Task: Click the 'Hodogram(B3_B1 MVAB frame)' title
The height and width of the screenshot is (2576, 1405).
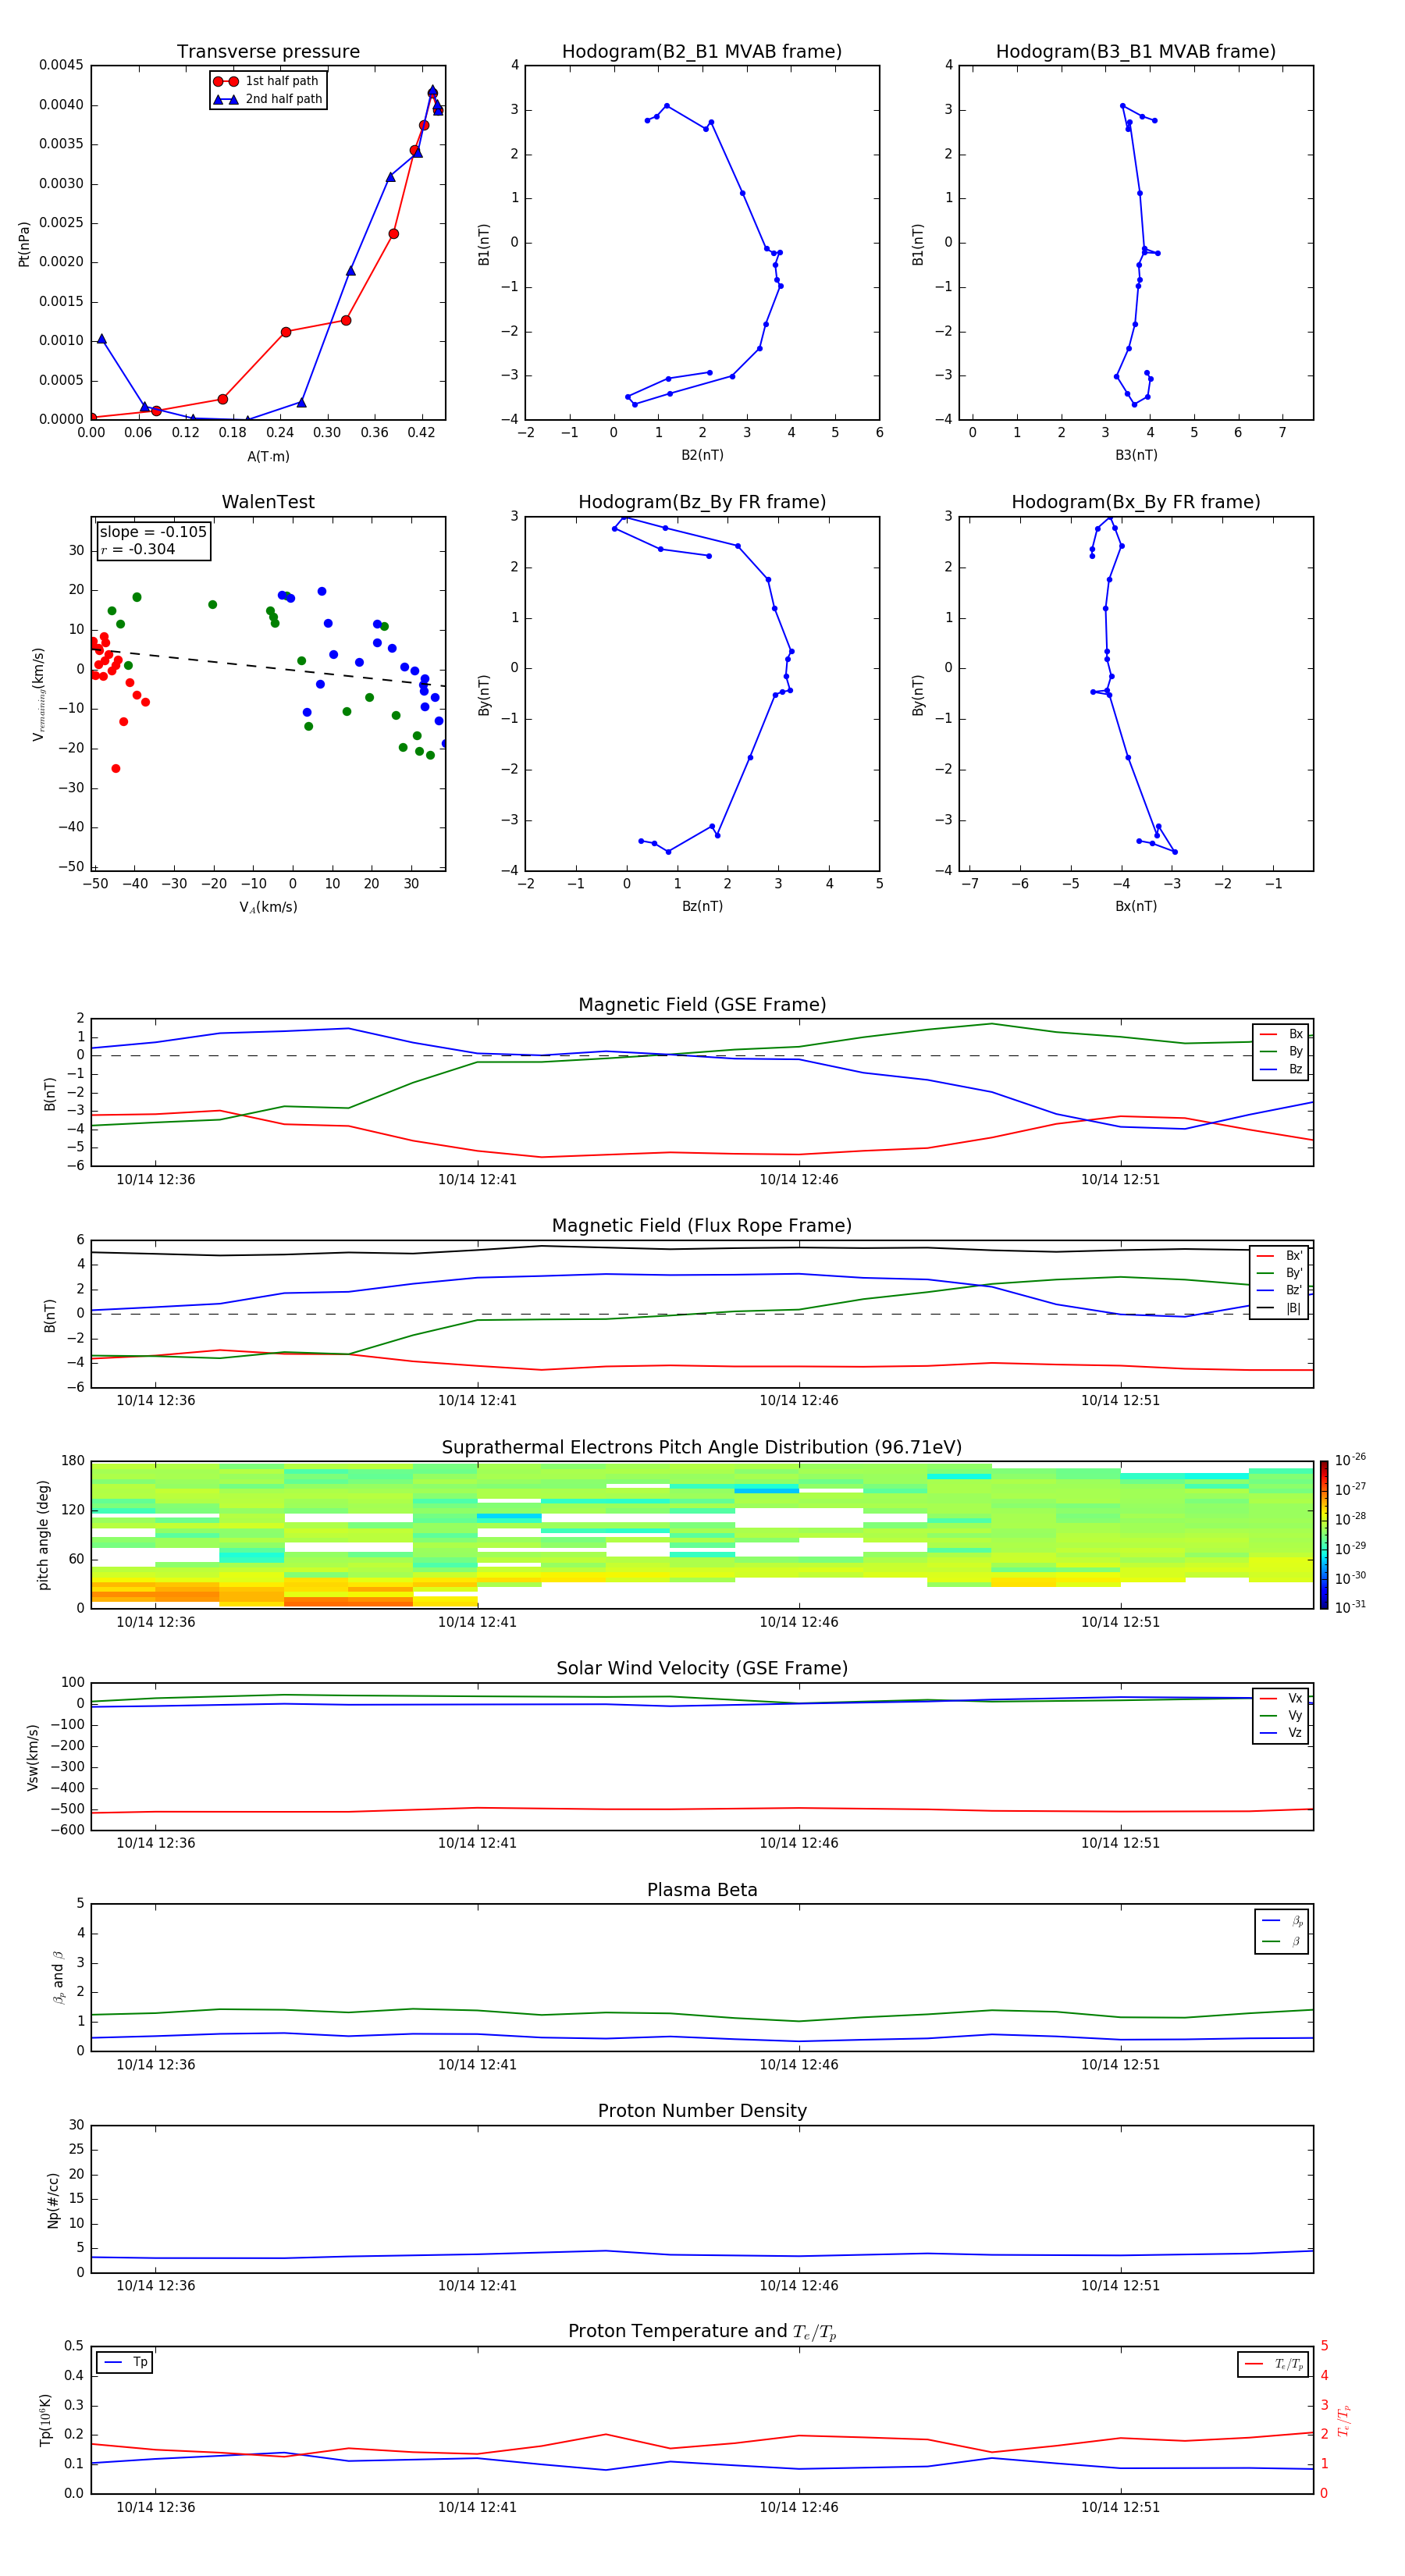Action: pyautogui.click(x=1136, y=51)
